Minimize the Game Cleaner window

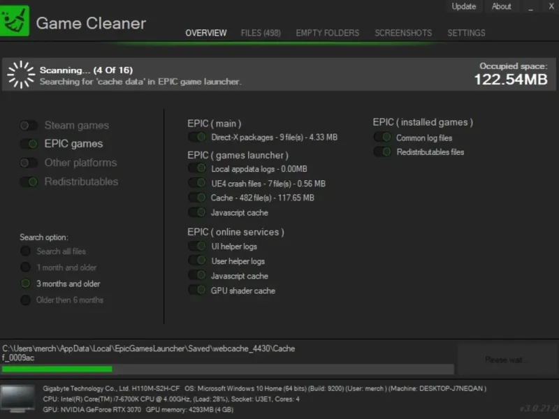[x=531, y=7]
